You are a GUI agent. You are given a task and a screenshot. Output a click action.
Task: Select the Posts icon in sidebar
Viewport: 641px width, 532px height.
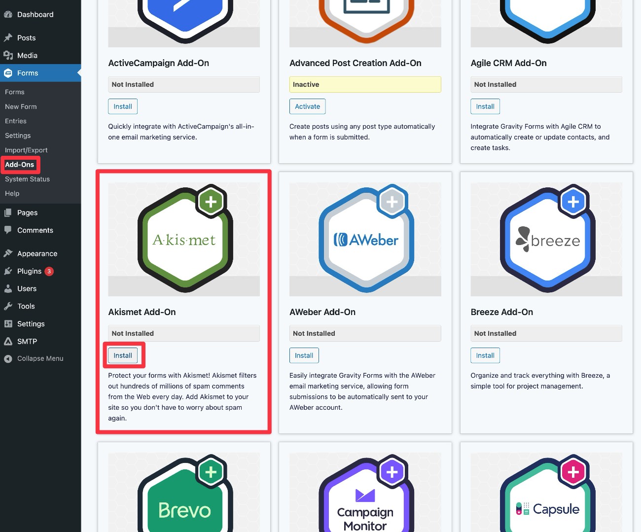pos(8,37)
